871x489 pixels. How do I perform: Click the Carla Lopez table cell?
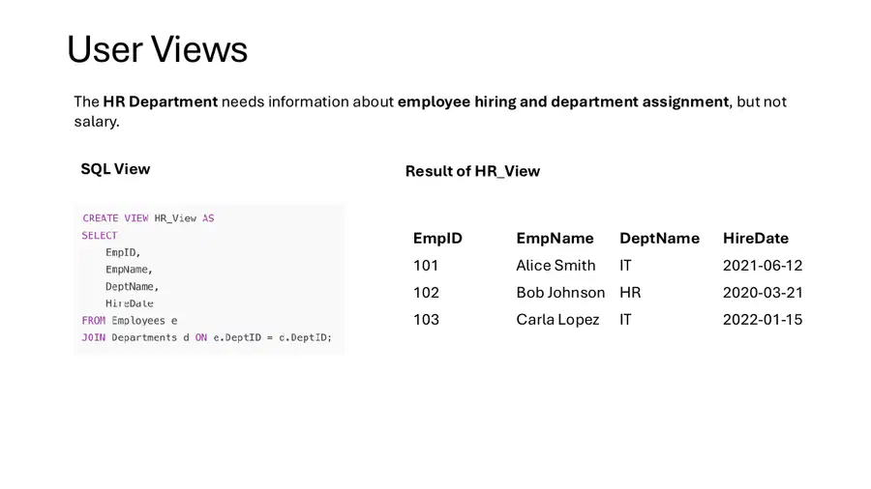click(557, 320)
